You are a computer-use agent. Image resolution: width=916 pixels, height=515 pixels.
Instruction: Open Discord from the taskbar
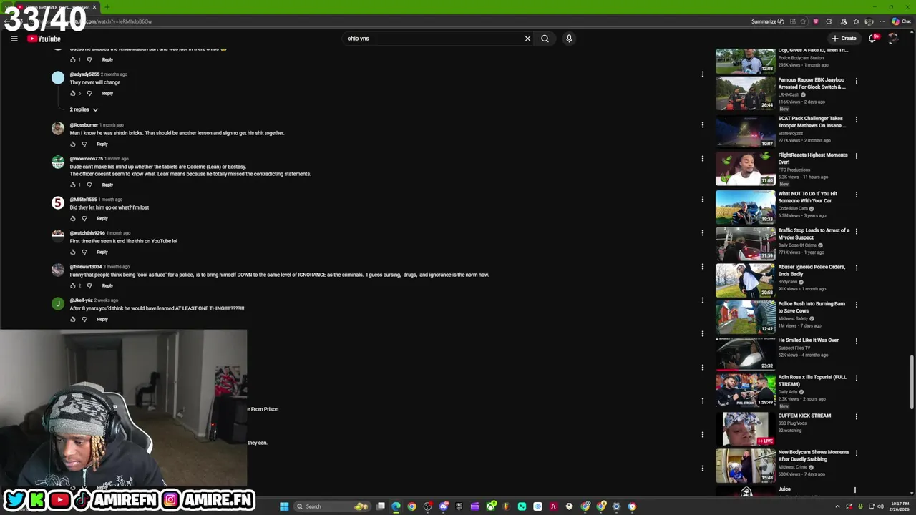point(443,506)
